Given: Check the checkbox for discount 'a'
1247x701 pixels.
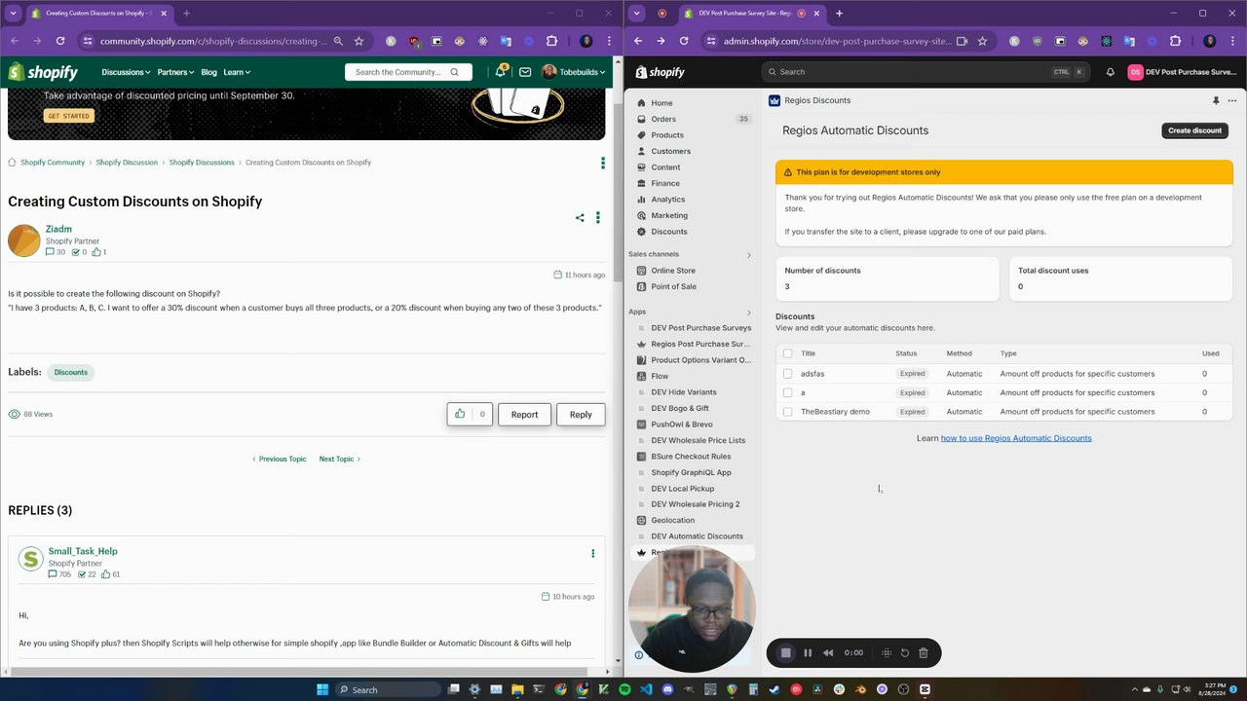Looking at the screenshot, I should (787, 392).
